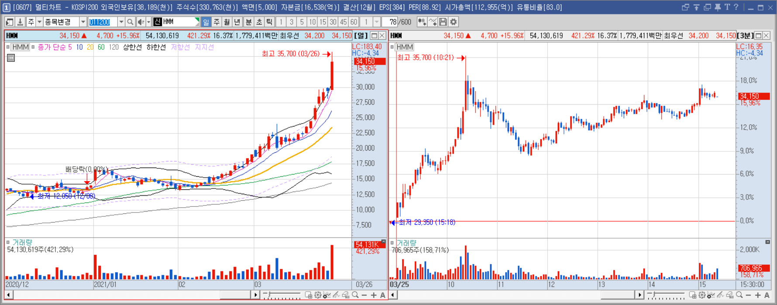
Task: Select weekly 주 period button
Action: (217, 22)
